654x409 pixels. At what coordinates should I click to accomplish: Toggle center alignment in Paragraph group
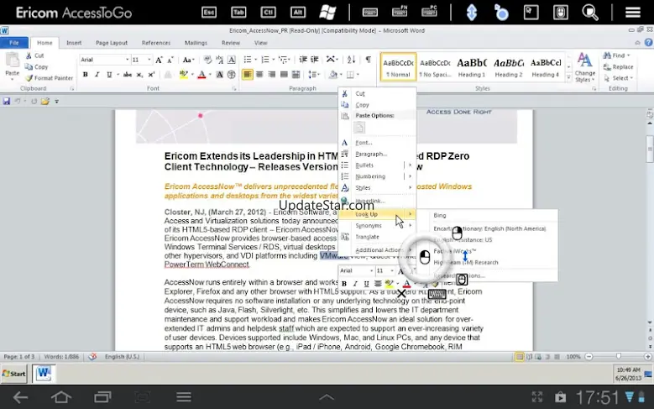(259, 75)
